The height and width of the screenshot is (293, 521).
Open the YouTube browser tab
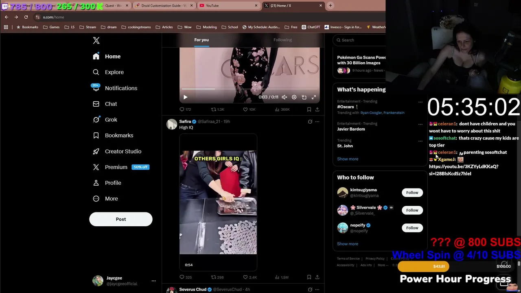pos(228,6)
